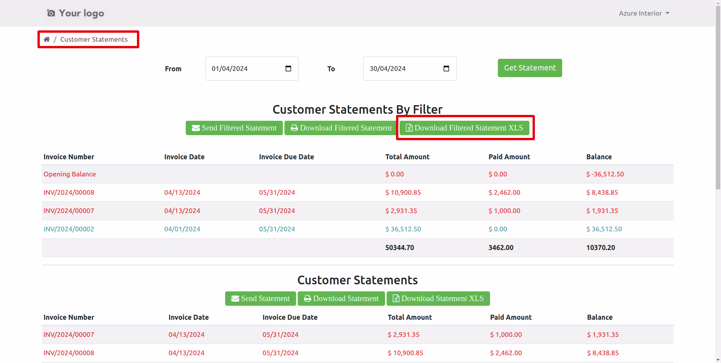Click the Your logo text

tap(82, 13)
